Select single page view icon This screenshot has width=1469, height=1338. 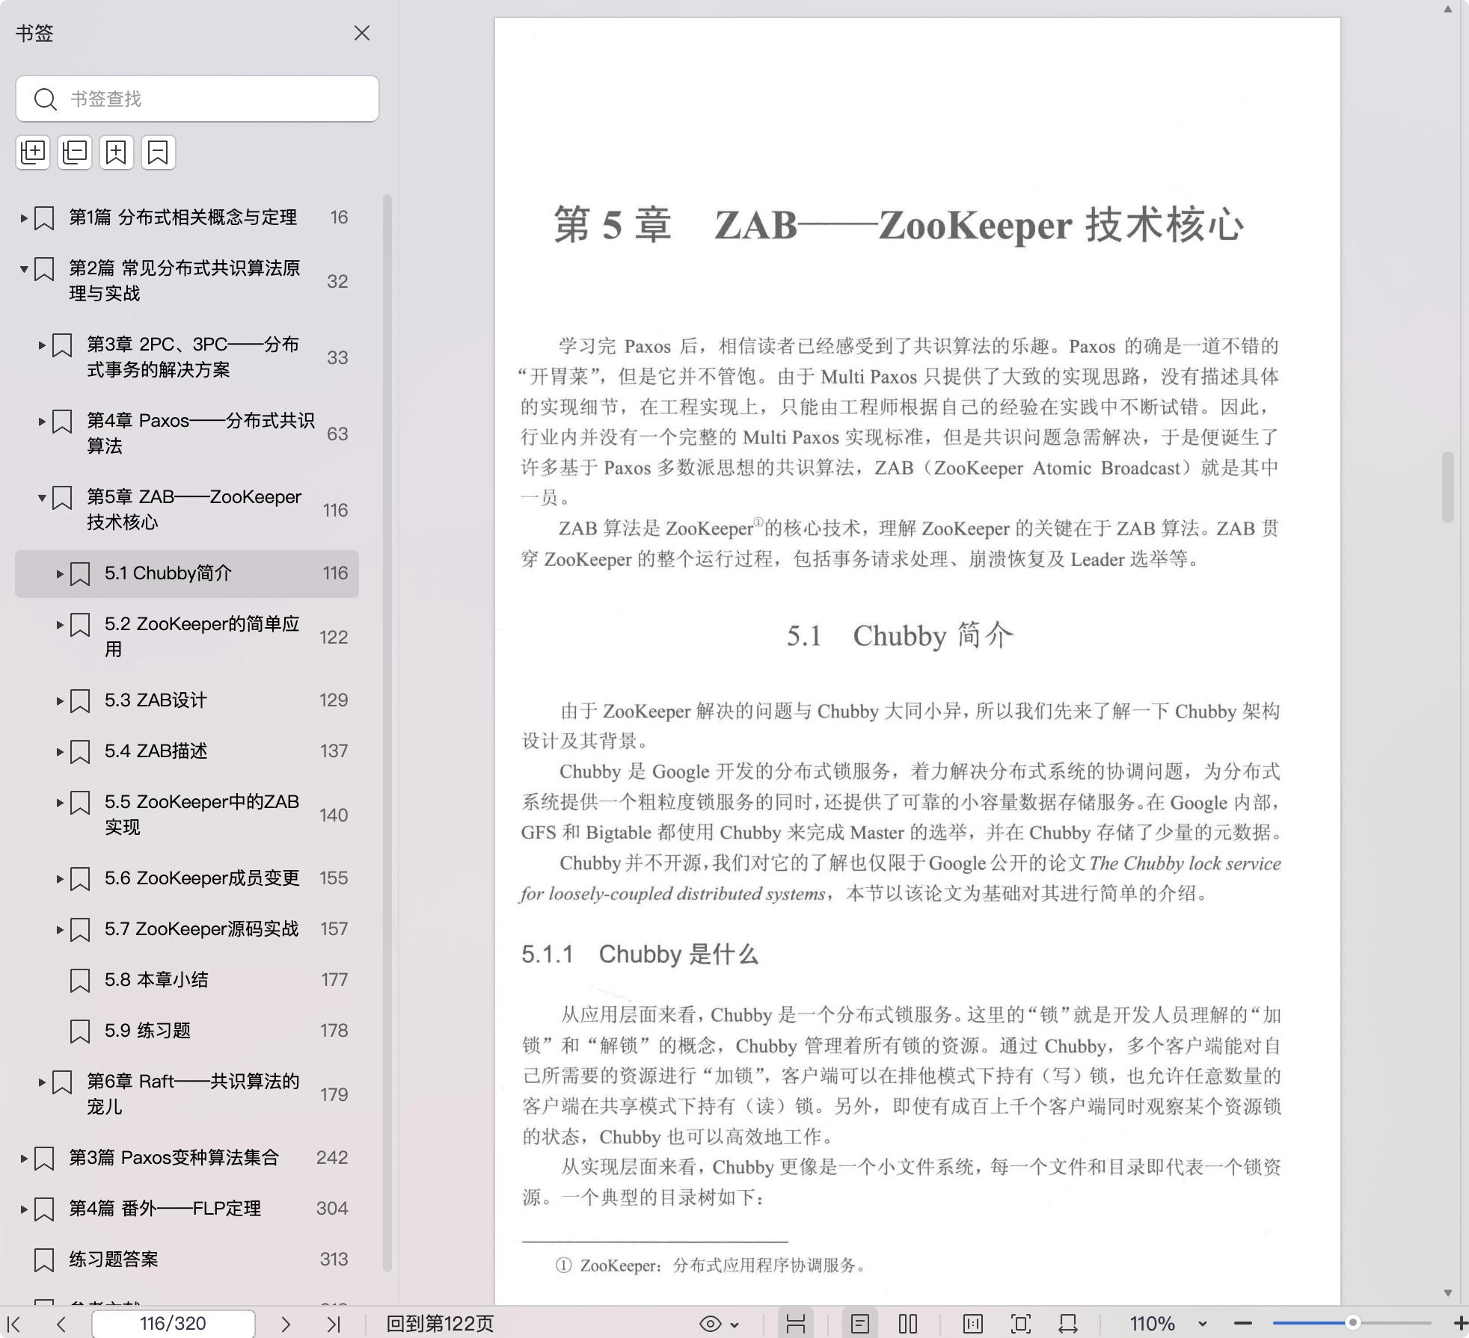(x=860, y=1324)
